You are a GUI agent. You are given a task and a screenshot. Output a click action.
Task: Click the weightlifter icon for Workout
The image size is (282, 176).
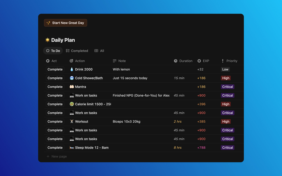(72, 121)
